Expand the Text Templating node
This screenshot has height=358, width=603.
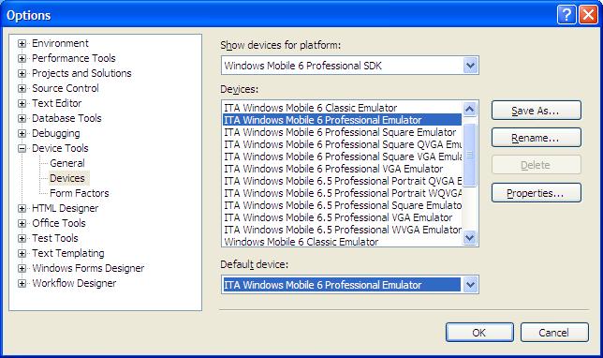pyautogui.click(x=22, y=254)
